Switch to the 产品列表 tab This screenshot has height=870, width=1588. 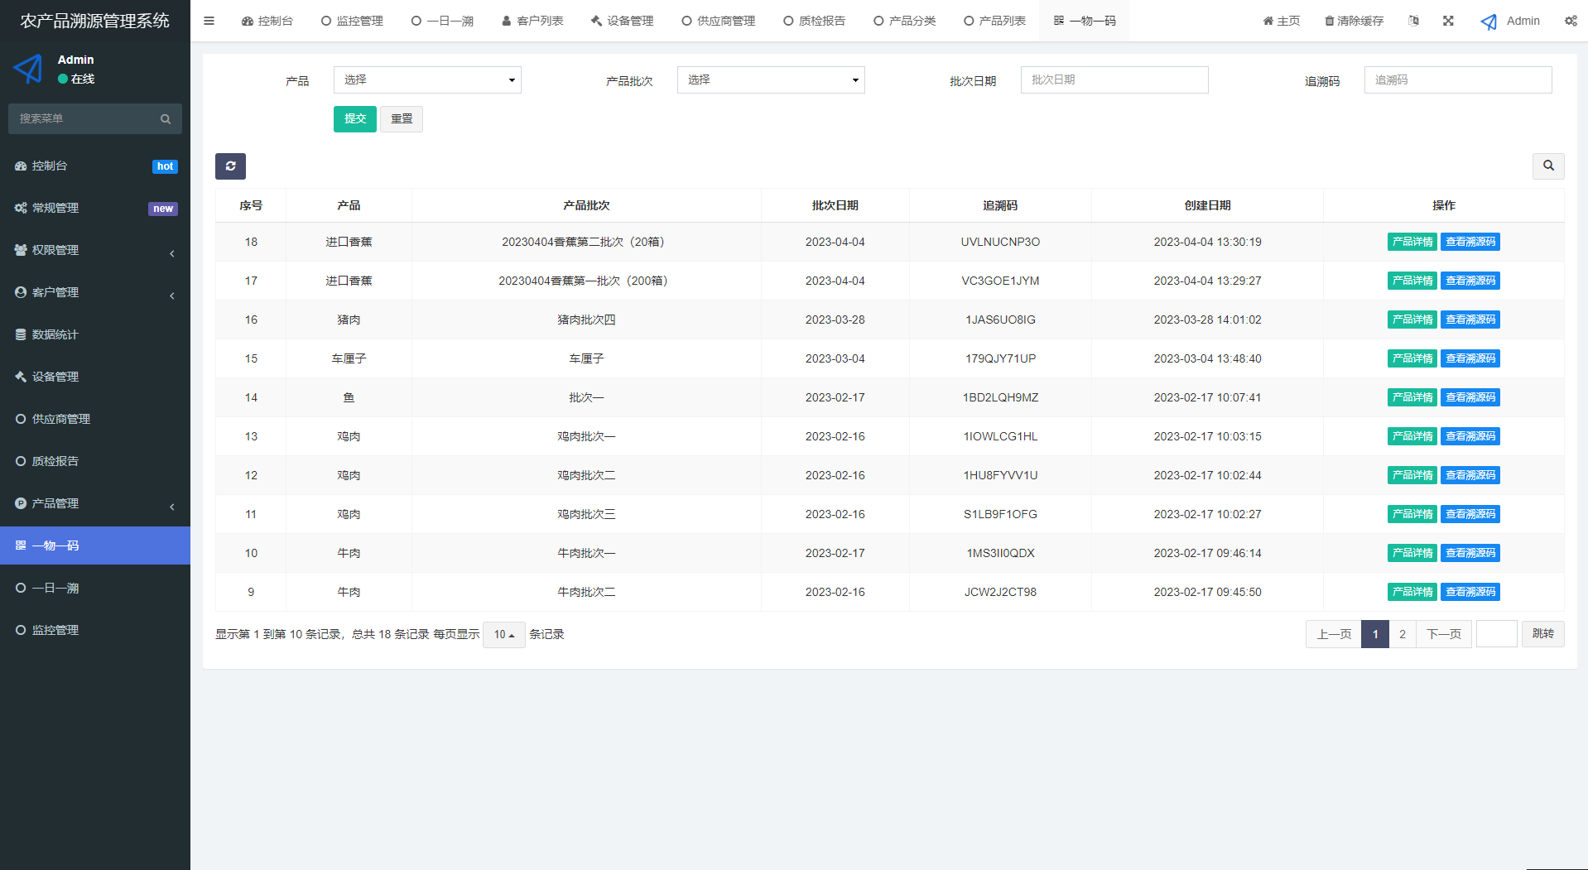(994, 21)
